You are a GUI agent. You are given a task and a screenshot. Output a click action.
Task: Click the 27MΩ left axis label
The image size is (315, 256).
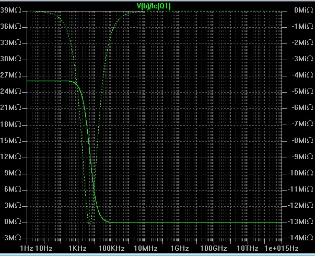[11, 75]
